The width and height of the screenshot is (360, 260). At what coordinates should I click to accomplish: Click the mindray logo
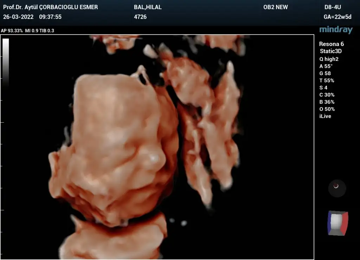[x=336, y=30]
